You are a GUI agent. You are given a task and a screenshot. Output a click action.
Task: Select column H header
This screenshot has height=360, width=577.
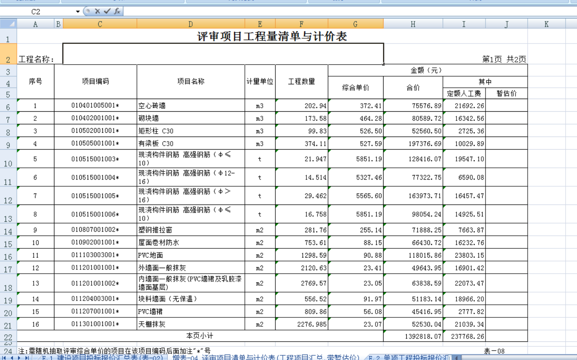point(413,24)
